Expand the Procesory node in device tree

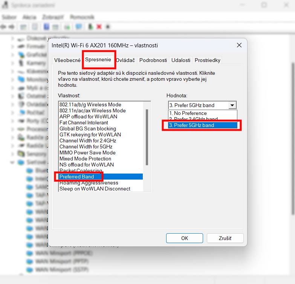12,129
